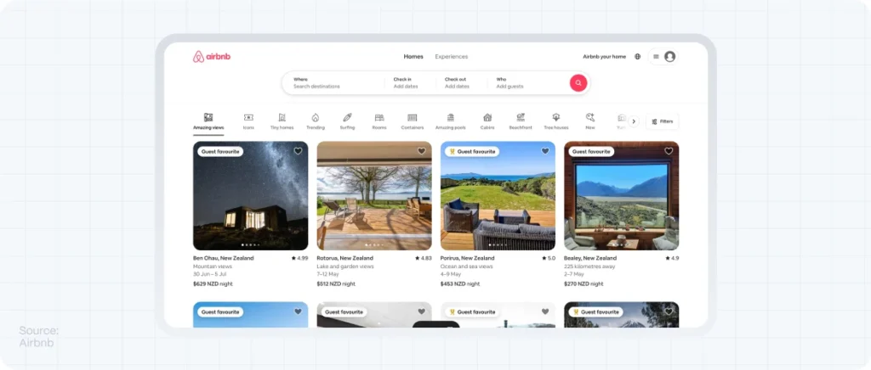Favourite the Porirua listing heart
Screen dimensions: 871x370
coord(545,151)
